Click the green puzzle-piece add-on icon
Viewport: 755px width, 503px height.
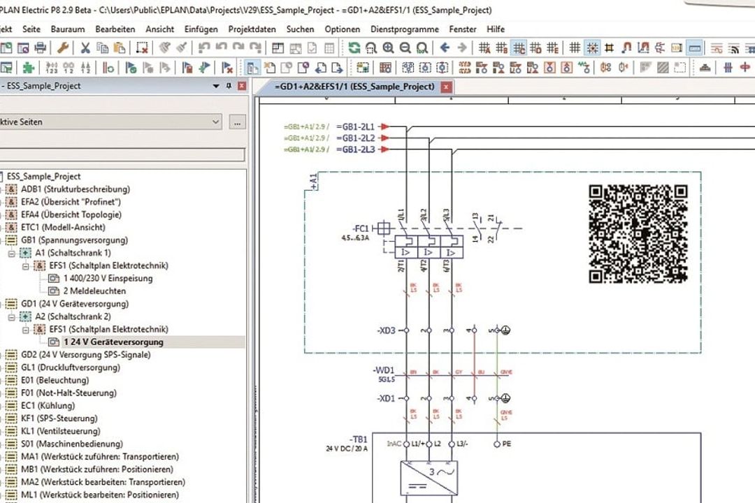click(29, 67)
